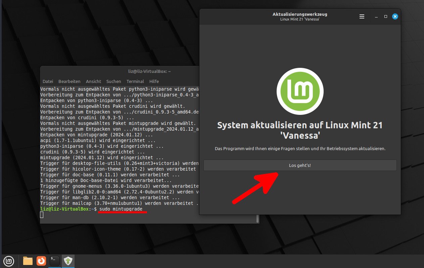Launch Firefox from the taskbar
This screenshot has height=268, width=424.
41,261
